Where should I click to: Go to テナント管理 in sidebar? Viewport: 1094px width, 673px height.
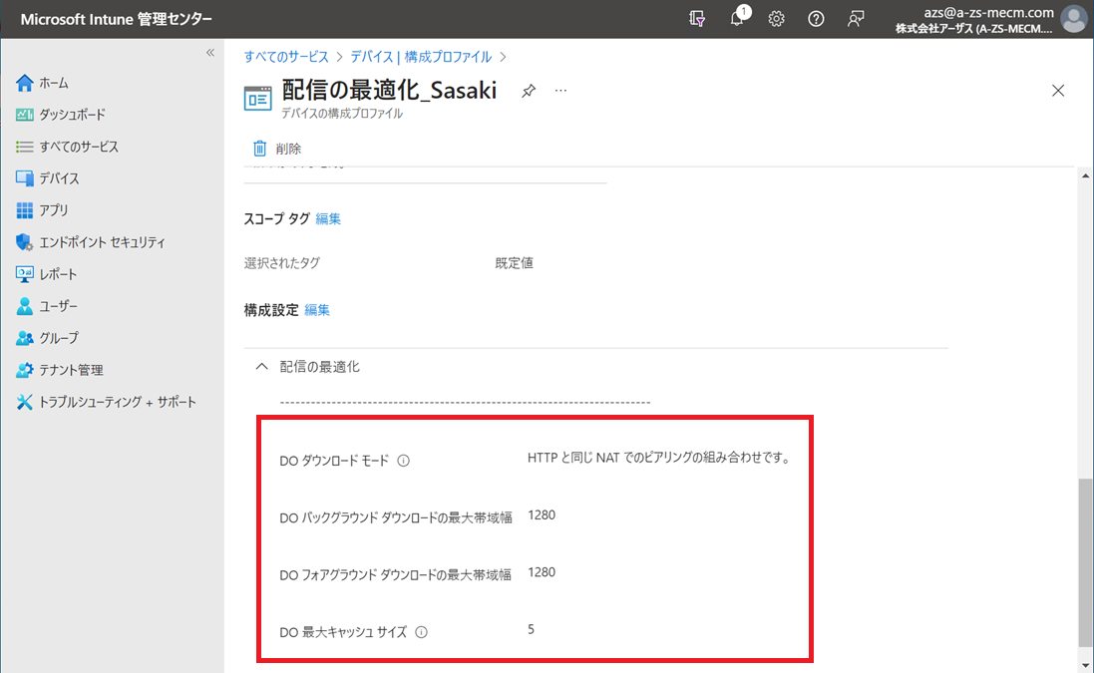(x=71, y=370)
